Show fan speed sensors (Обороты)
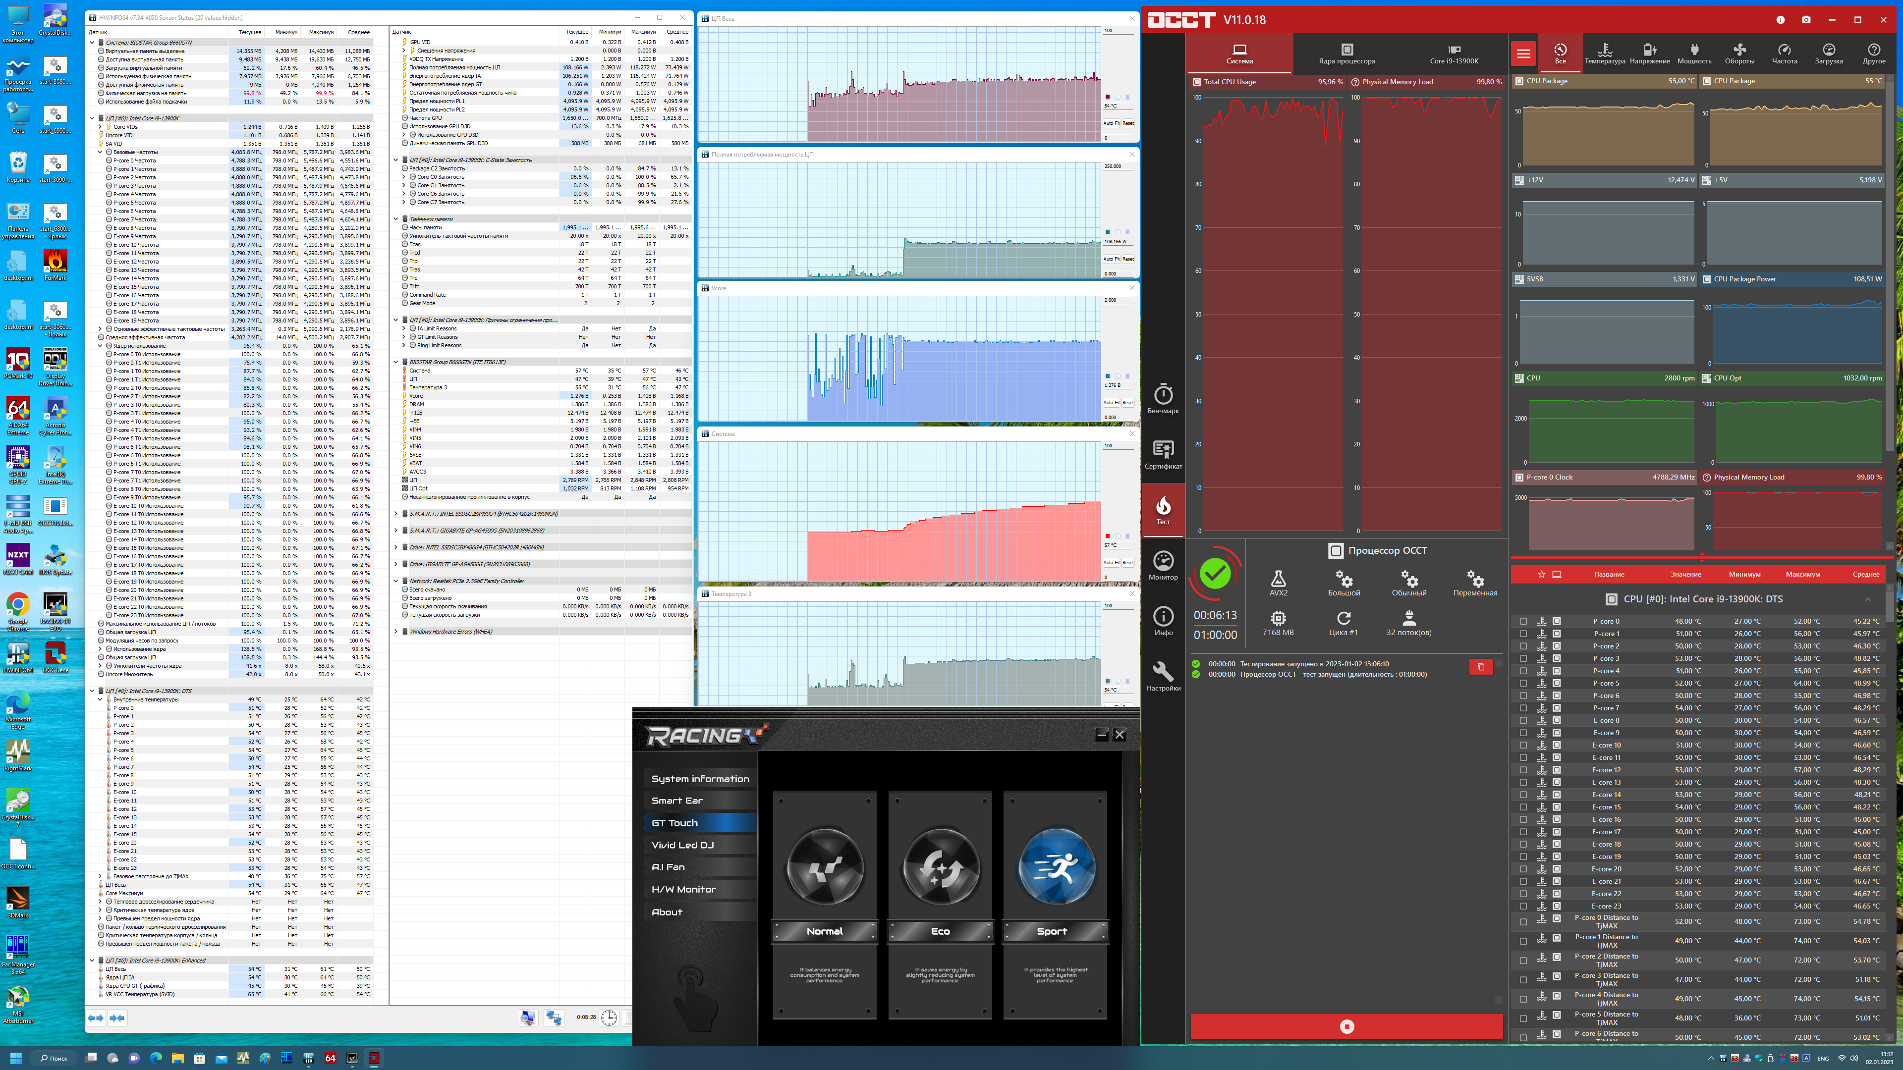This screenshot has height=1070, width=1903. point(1739,53)
